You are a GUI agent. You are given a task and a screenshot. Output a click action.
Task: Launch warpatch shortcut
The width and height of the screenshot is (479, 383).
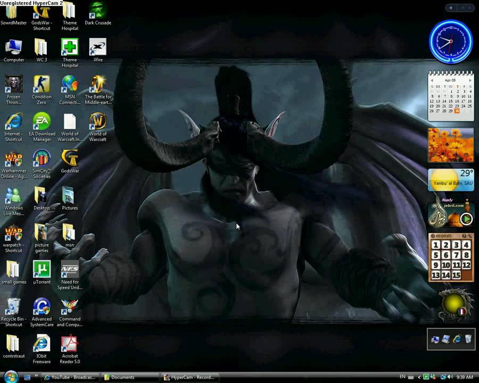13,238
